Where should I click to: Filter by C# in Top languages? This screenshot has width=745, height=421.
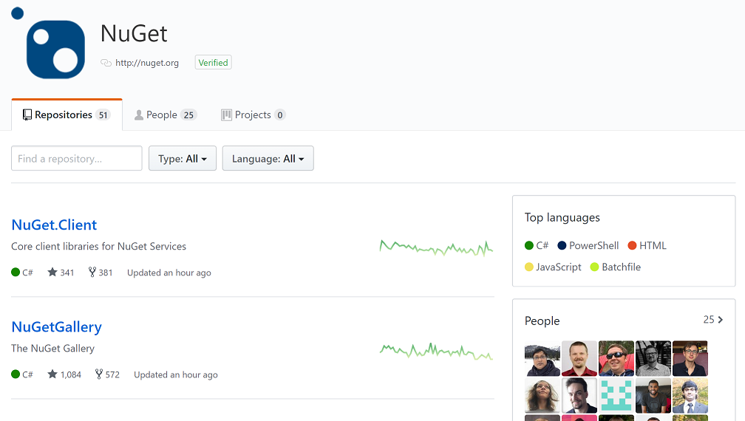point(537,245)
